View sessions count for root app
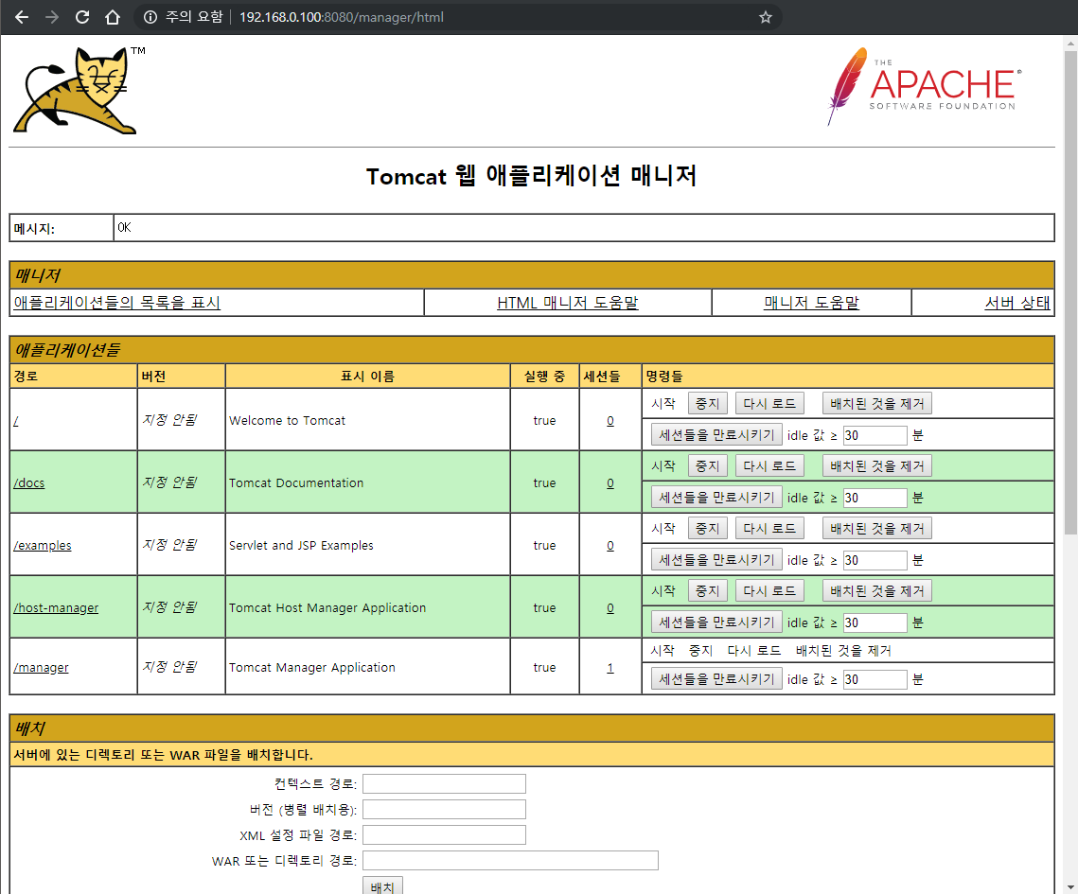1078x894 pixels. point(610,421)
